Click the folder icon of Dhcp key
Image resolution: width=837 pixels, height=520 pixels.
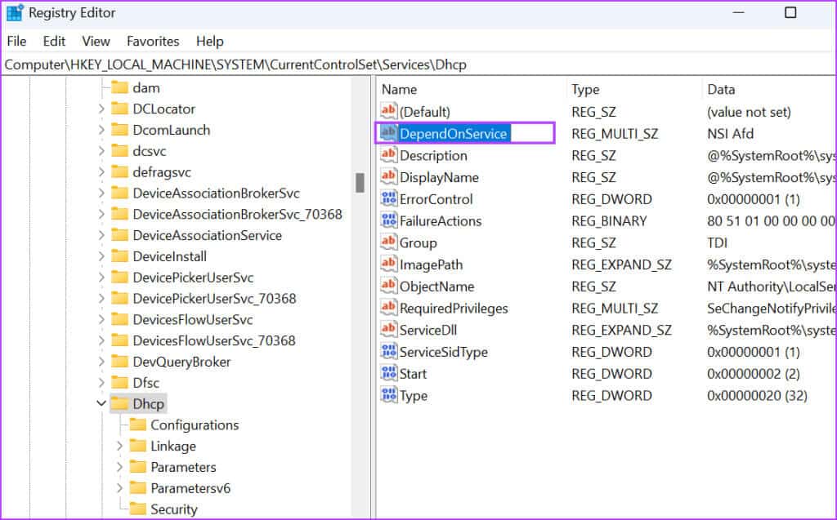tap(119, 403)
